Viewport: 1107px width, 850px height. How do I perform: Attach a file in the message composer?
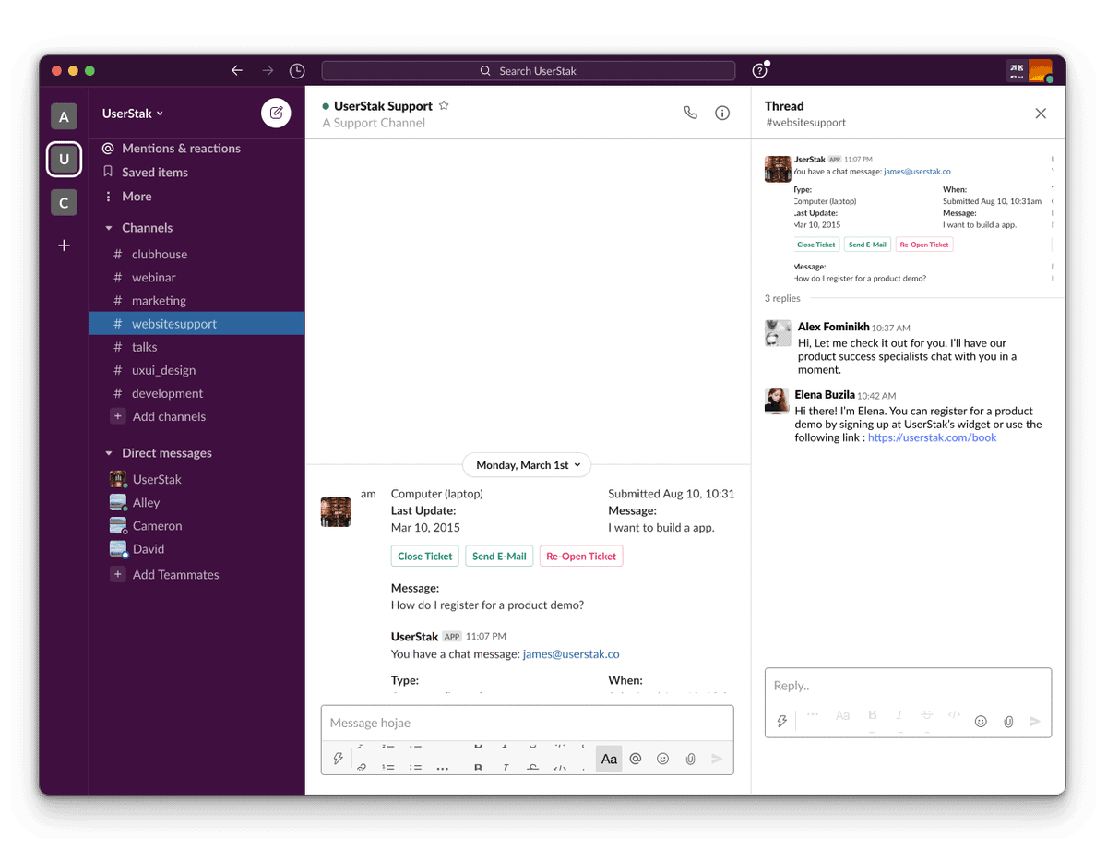tap(690, 759)
